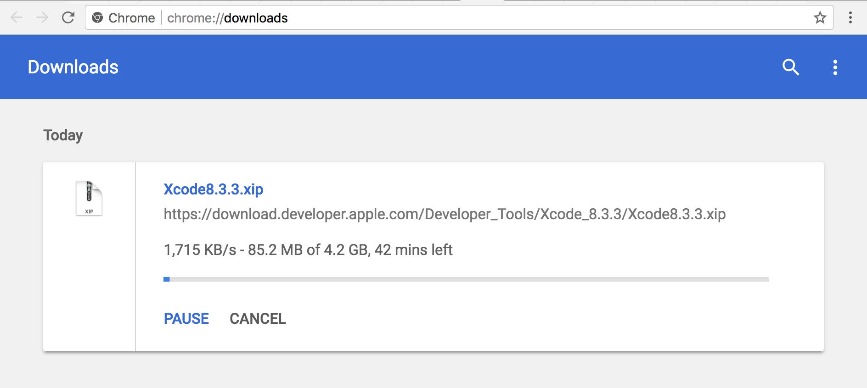Click the Chrome logo in the address bar
The width and height of the screenshot is (867, 388).
tap(96, 17)
